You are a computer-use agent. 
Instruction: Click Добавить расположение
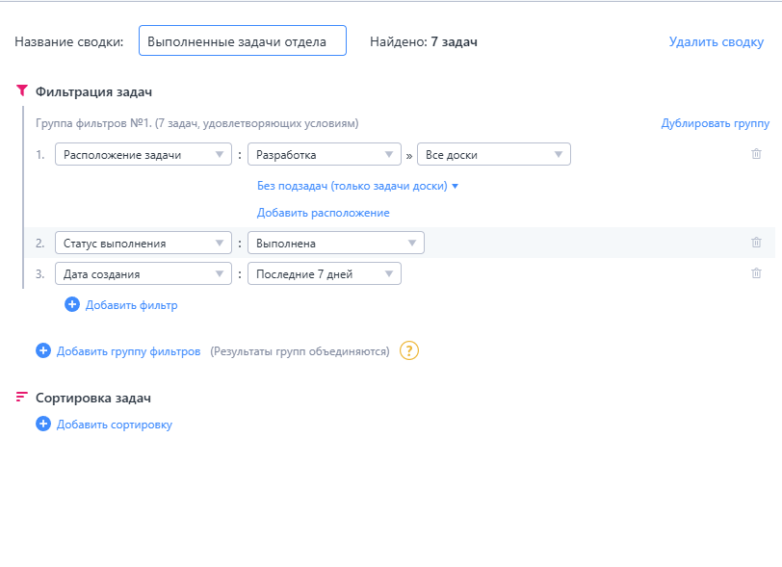coord(321,212)
